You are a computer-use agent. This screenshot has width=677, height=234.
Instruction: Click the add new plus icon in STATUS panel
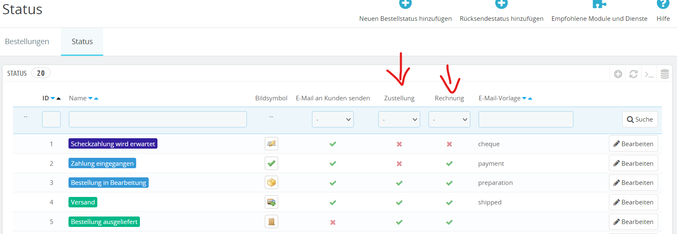618,74
